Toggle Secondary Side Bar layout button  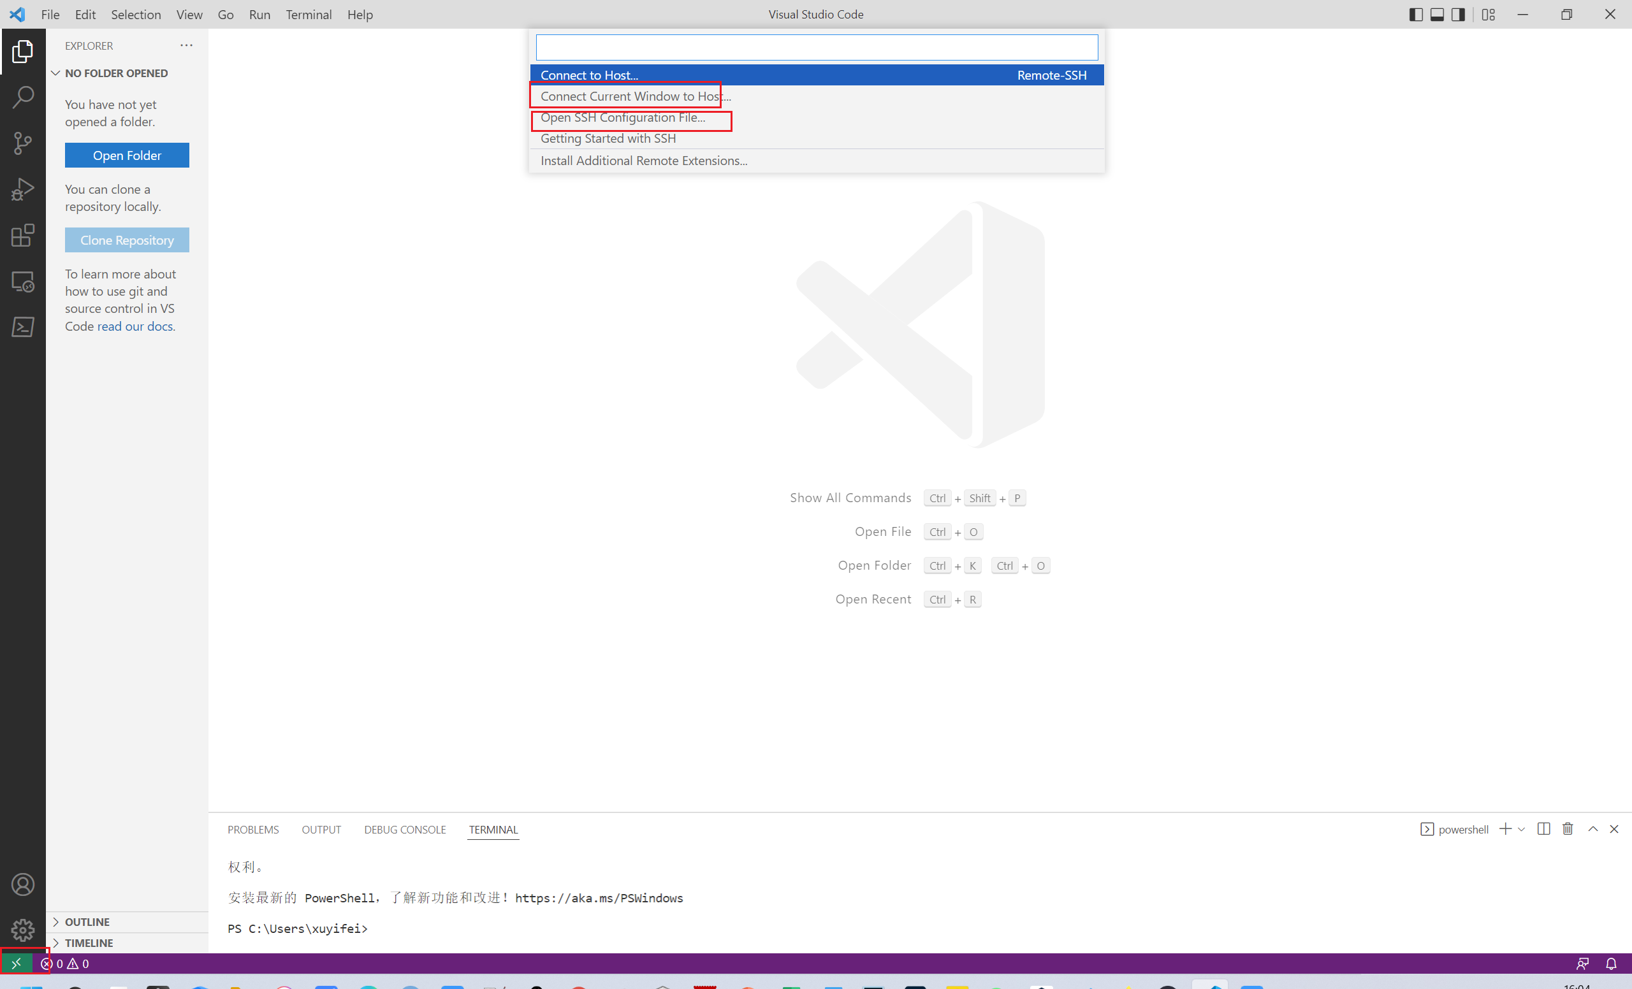coord(1458,15)
